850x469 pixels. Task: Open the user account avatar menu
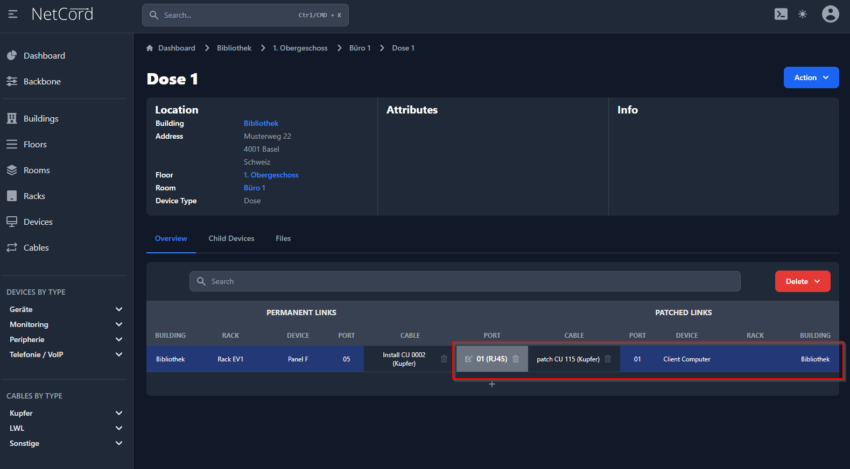830,15
